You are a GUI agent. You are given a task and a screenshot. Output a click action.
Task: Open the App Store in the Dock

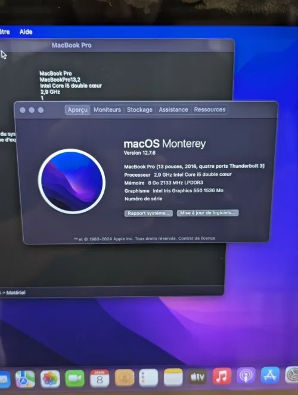coord(270,375)
